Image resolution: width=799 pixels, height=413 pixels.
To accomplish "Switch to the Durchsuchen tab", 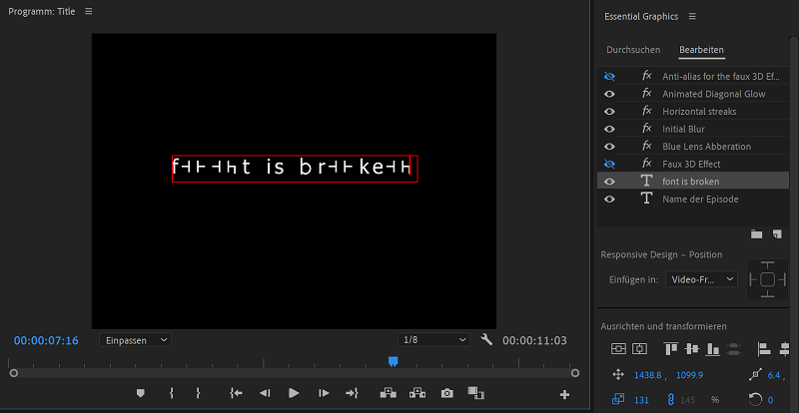I will pyautogui.click(x=632, y=50).
